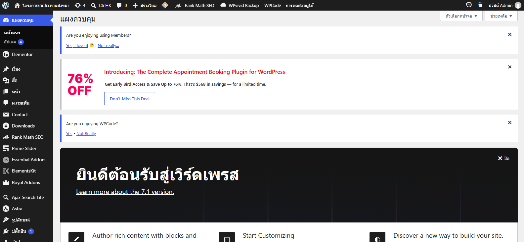Open Elementor from the sidebar icon

pyautogui.click(x=6, y=54)
